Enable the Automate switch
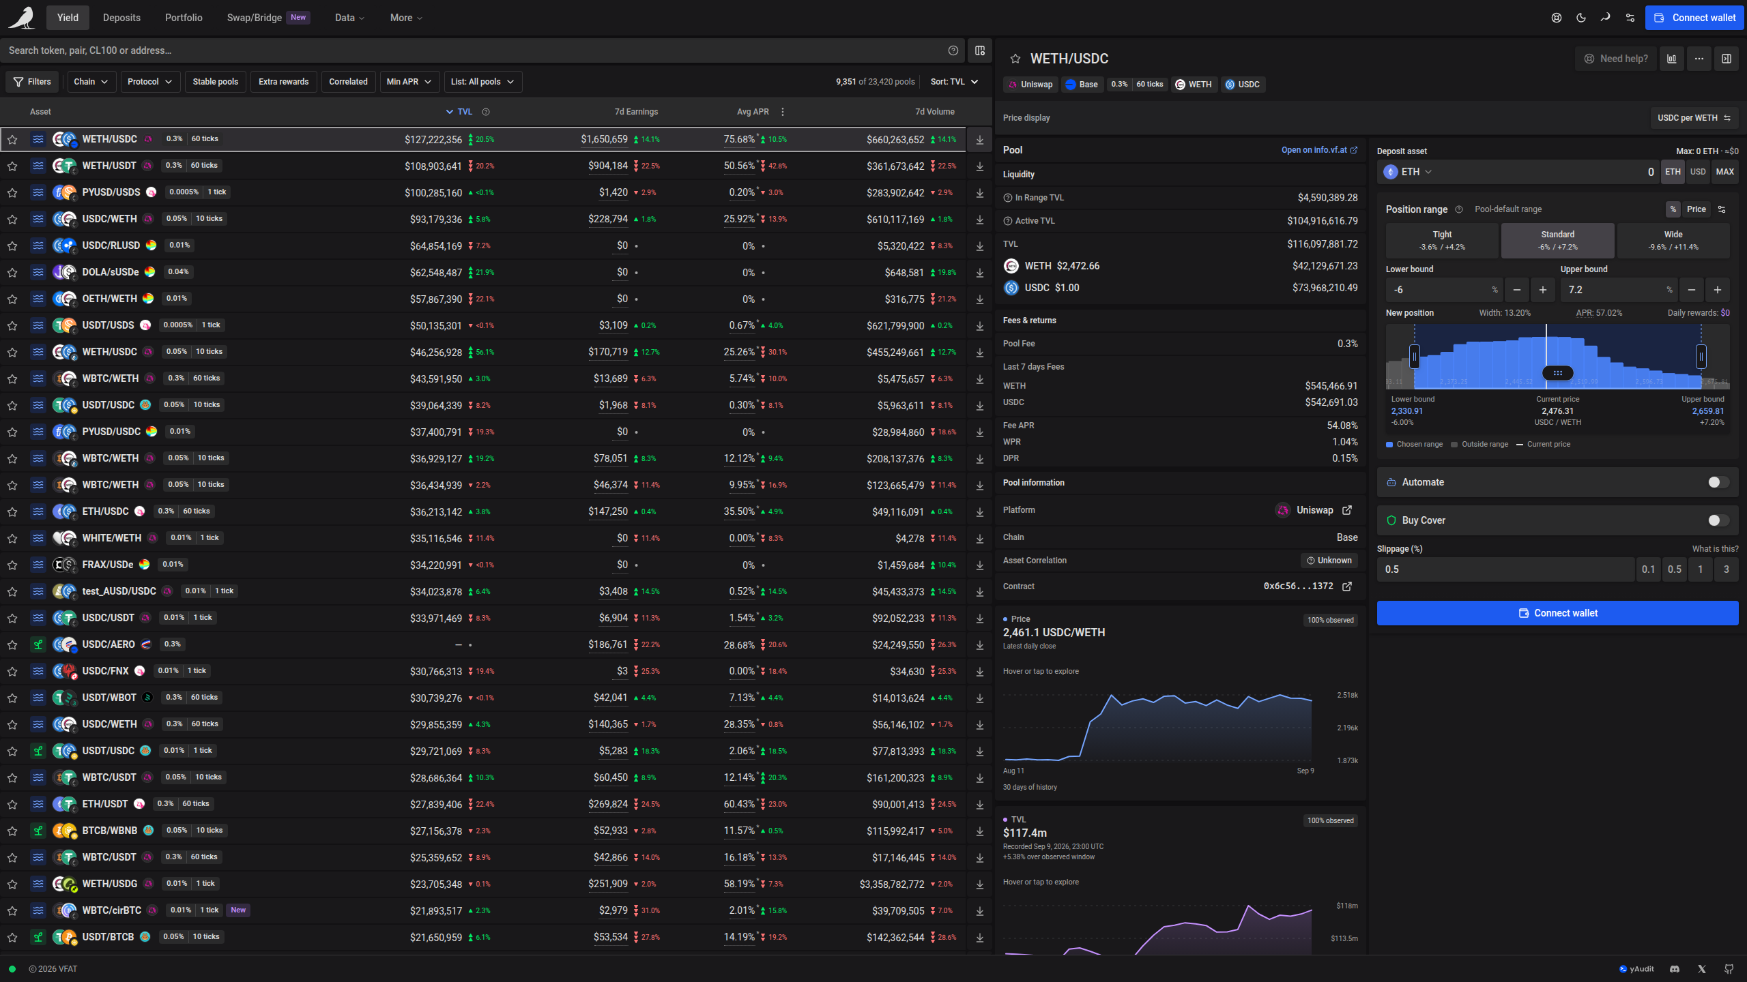1747x982 pixels. click(x=1718, y=482)
